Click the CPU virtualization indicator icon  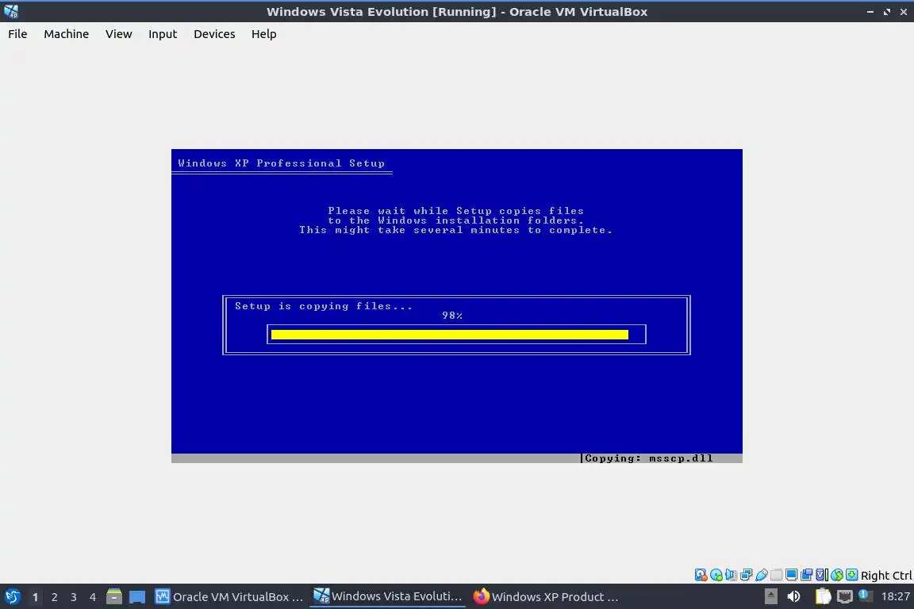tap(822, 575)
